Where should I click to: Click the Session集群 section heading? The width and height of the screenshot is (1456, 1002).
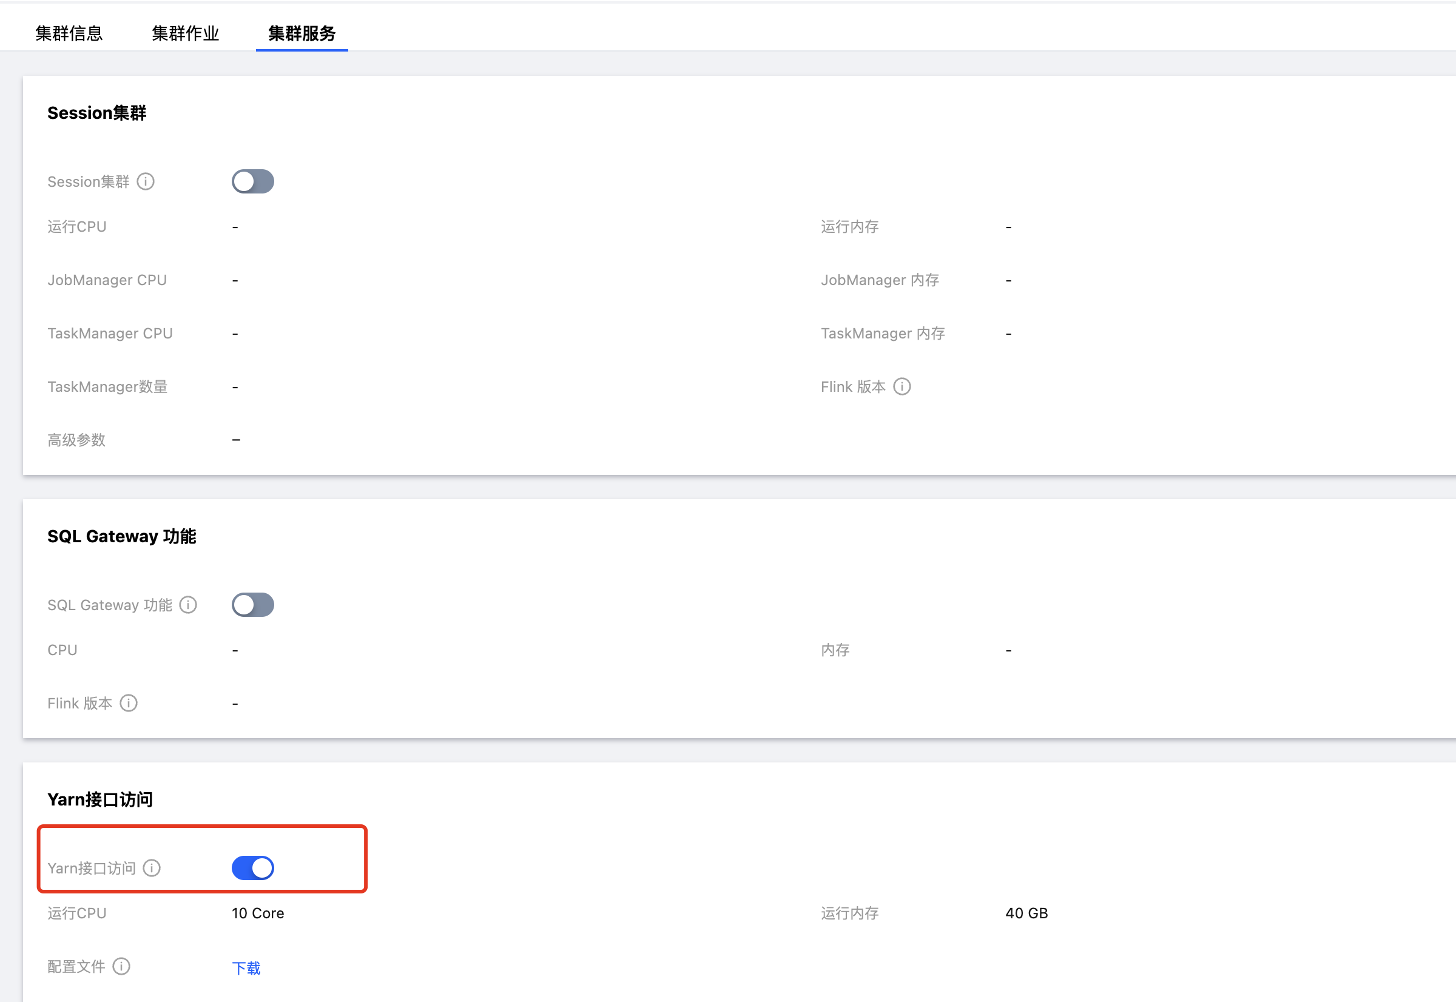pyautogui.click(x=96, y=113)
